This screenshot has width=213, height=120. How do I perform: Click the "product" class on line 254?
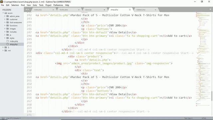tap(93, 56)
